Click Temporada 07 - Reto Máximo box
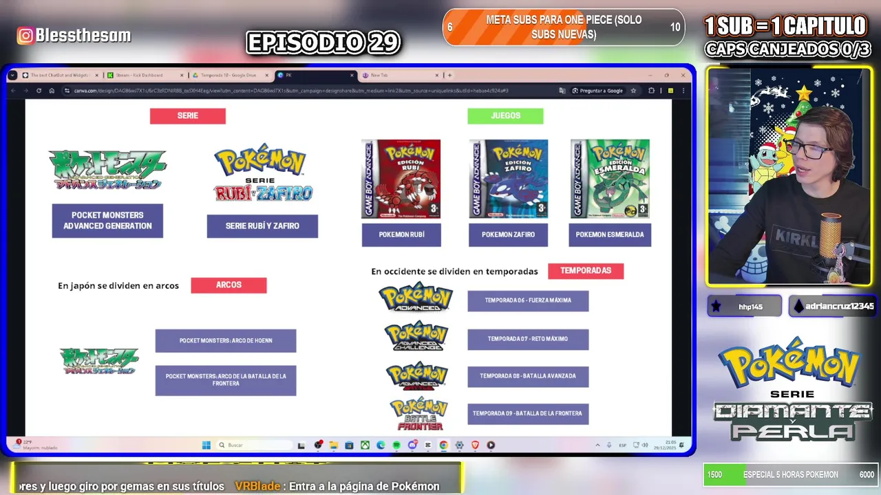The width and height of the screenshot is (881, 495). coord(528,339)
